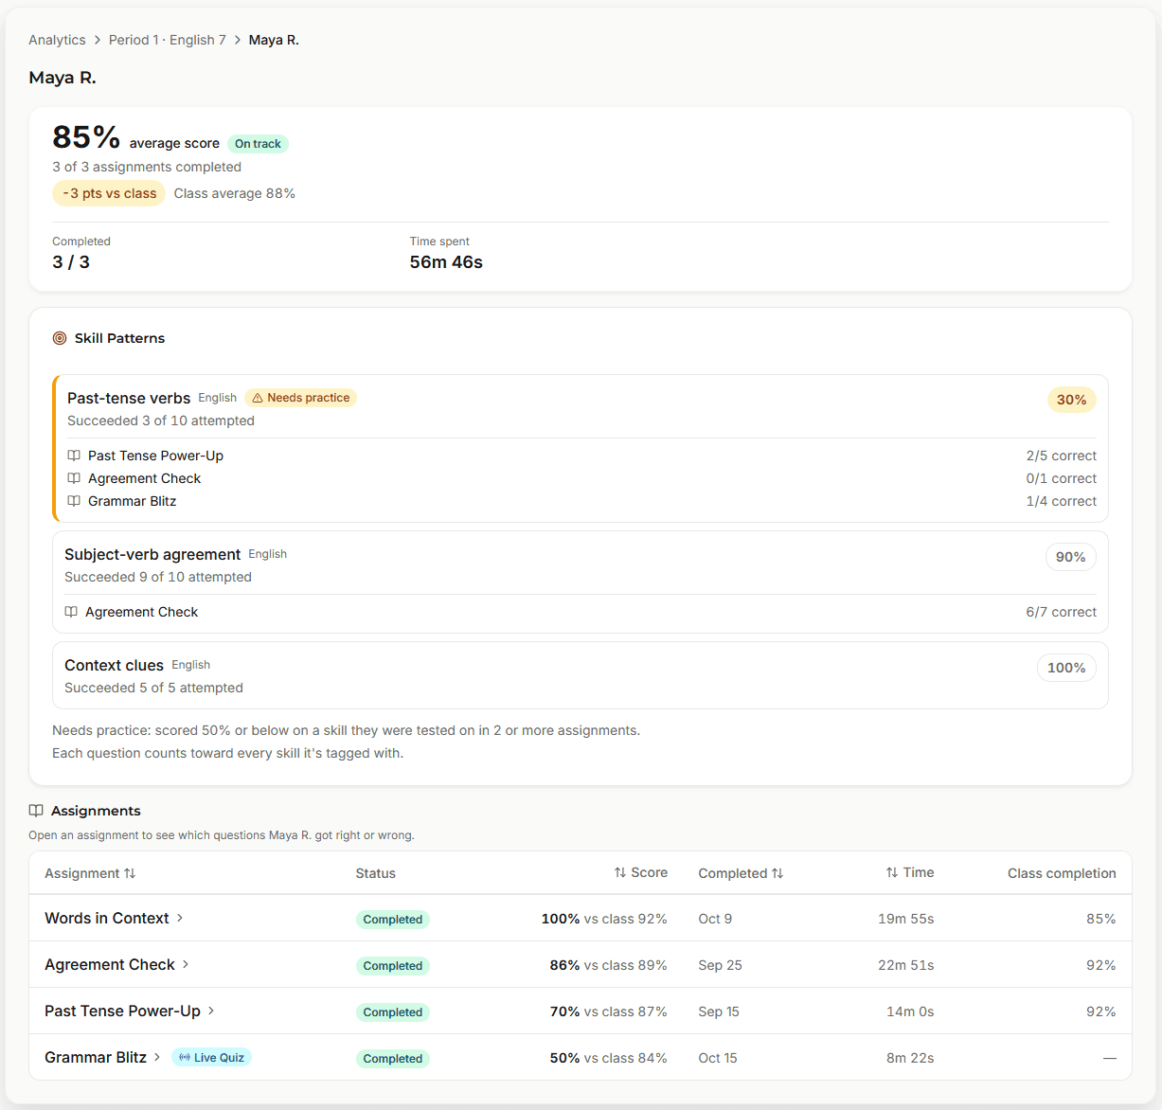Click the Class average 88% text

235,193
